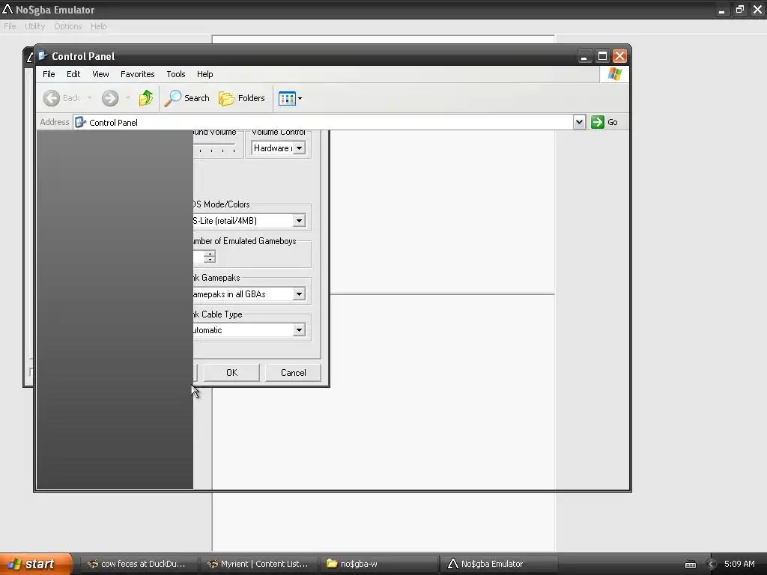The height and width of the screenshot is (575, 767).
Task: Open the Options menu in No$gba
Action: tap(68, 26)
